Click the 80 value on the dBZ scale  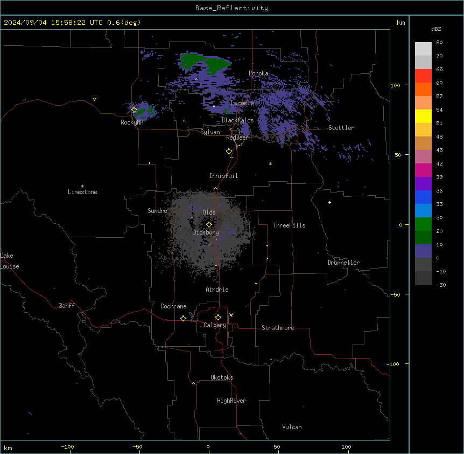click(439, 43)
